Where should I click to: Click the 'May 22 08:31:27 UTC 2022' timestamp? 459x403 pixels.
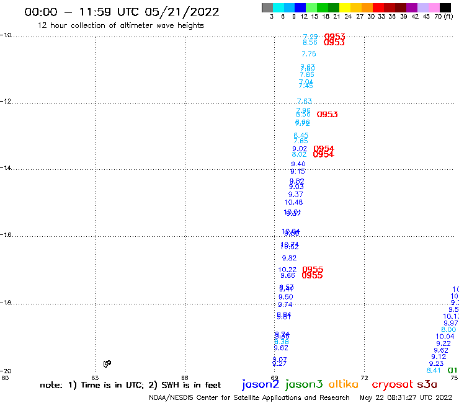point(406,397)
